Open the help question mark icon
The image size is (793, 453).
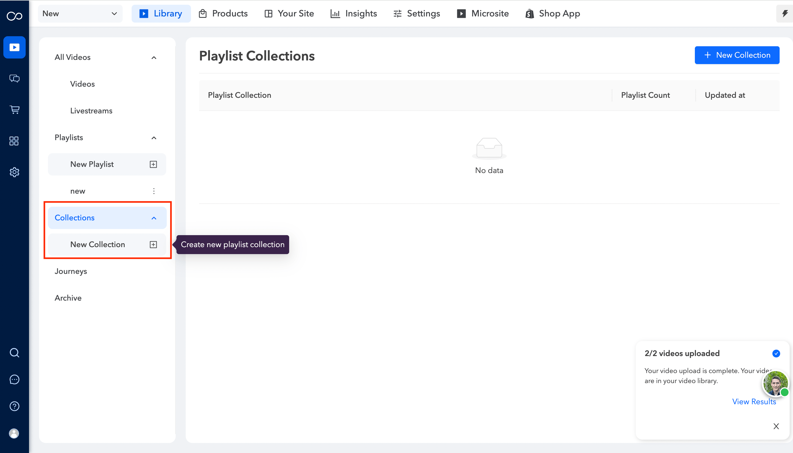click(x=14, y=406)
